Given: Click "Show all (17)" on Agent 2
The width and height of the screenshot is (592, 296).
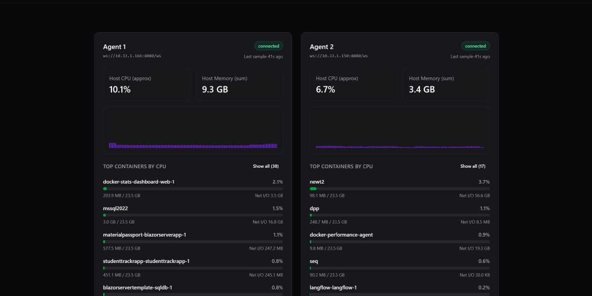Looking at the screenshot, I should point(472,166).
